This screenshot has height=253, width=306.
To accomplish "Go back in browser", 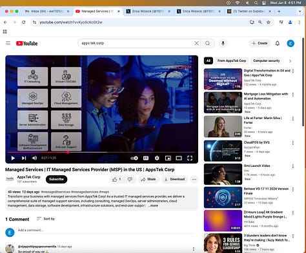I will click(x=5, y=22).
